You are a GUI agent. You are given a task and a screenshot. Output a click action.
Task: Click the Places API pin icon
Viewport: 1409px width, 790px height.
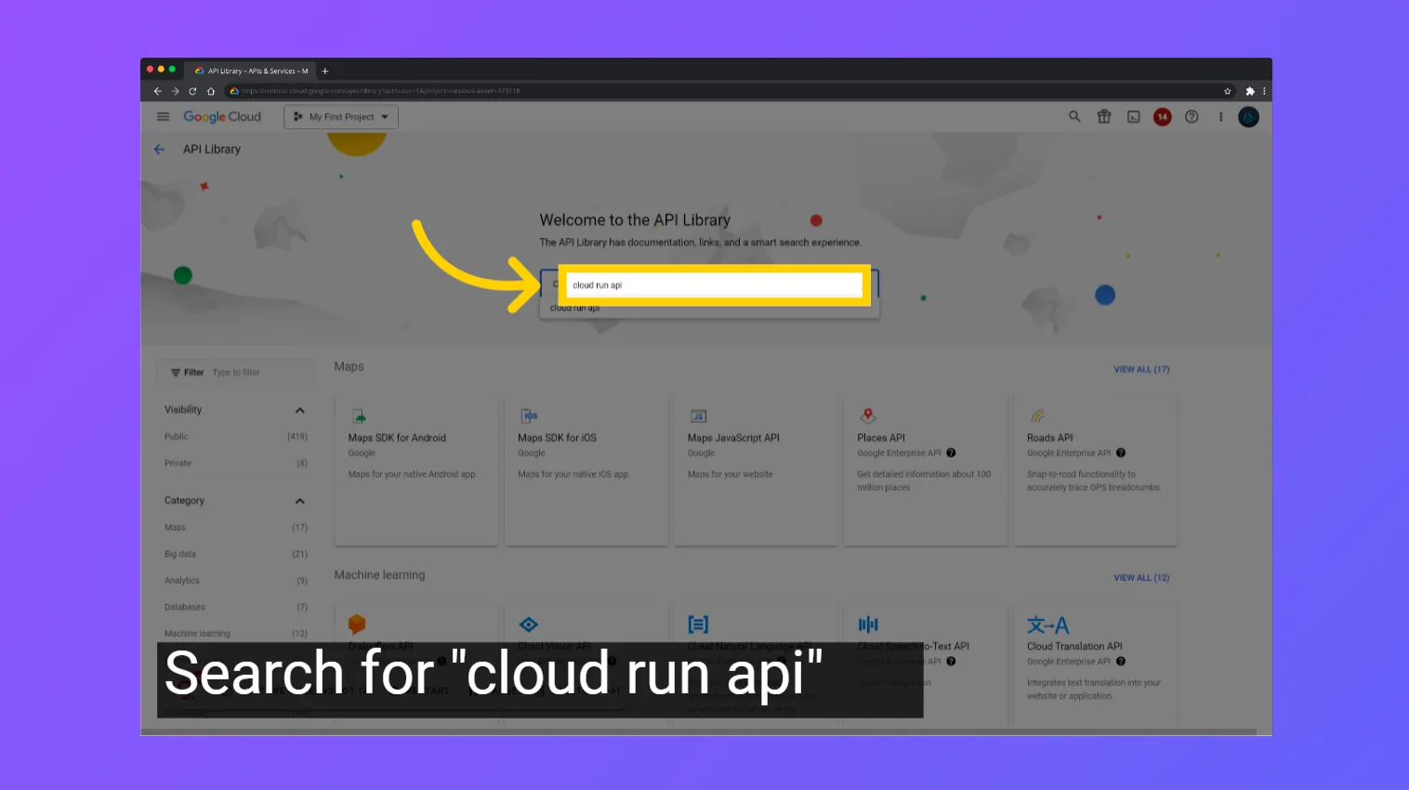[868, 415]
